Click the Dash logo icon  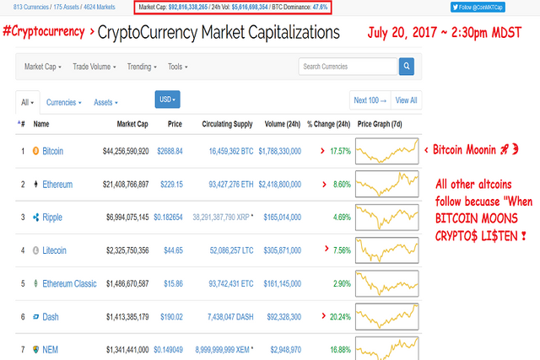coord(35,317)
